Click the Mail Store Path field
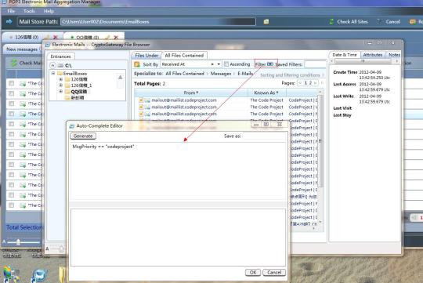 158,22
